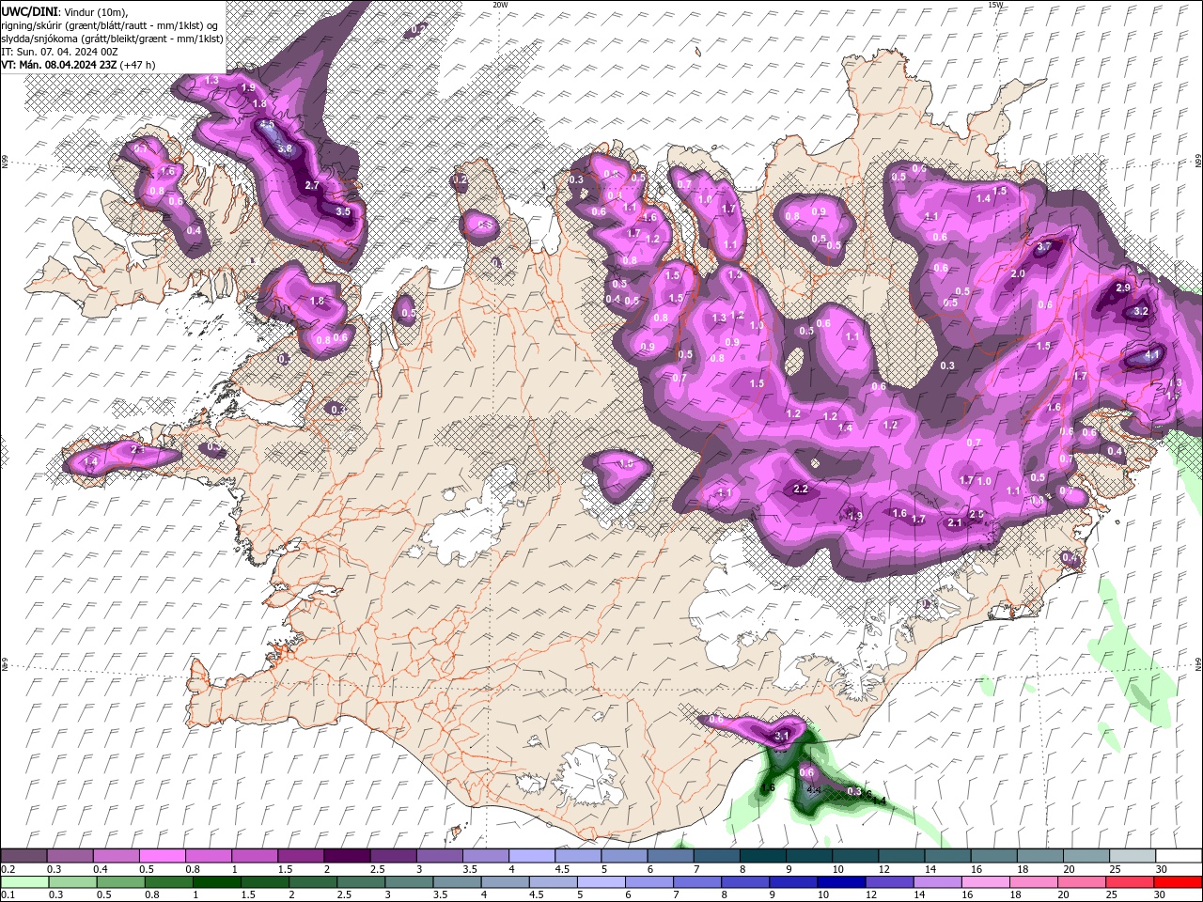Click the '14' label in the bottom legend row
This screenshot has height=902, width=1203.
point(918,895)
